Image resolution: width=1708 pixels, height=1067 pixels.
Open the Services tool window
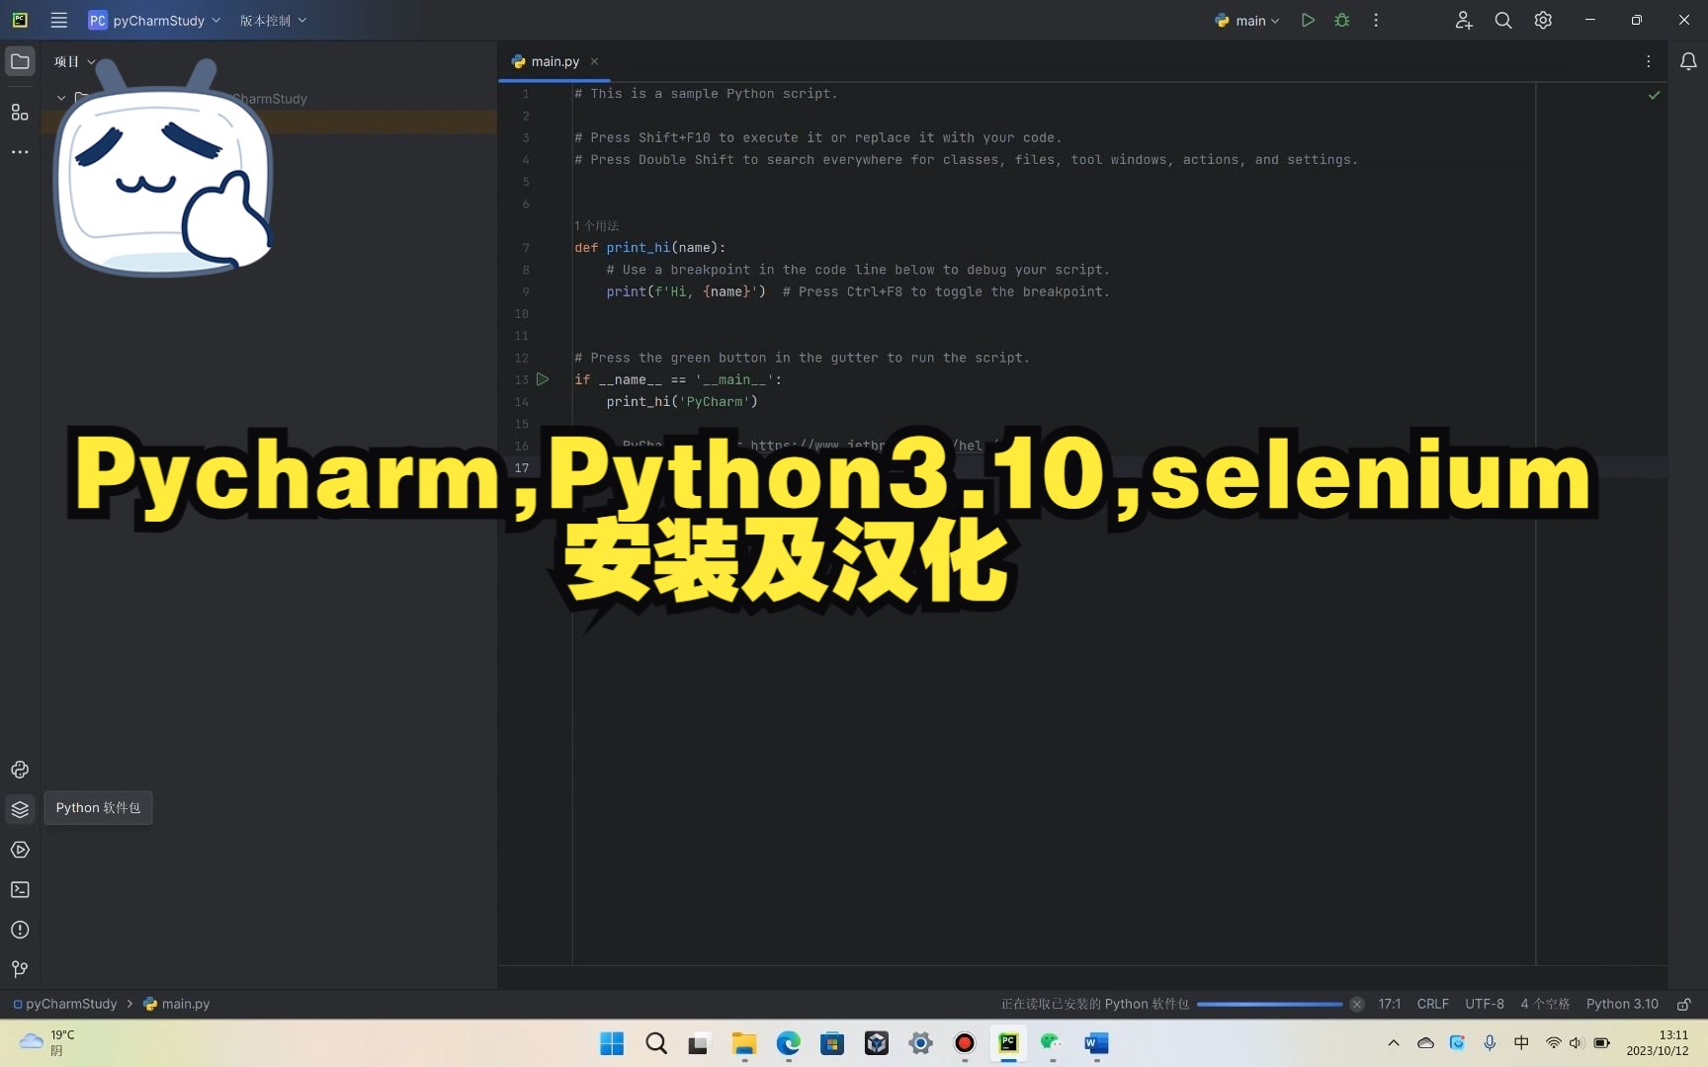[x=20, y=850]
